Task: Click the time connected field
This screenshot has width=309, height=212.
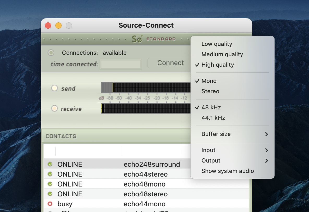Action: [121, 64]
